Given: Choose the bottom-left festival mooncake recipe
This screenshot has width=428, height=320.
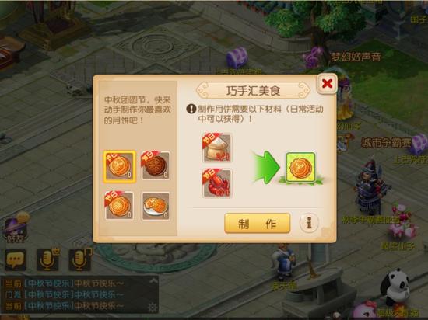Looking at the screenshot, I should 119,205.
